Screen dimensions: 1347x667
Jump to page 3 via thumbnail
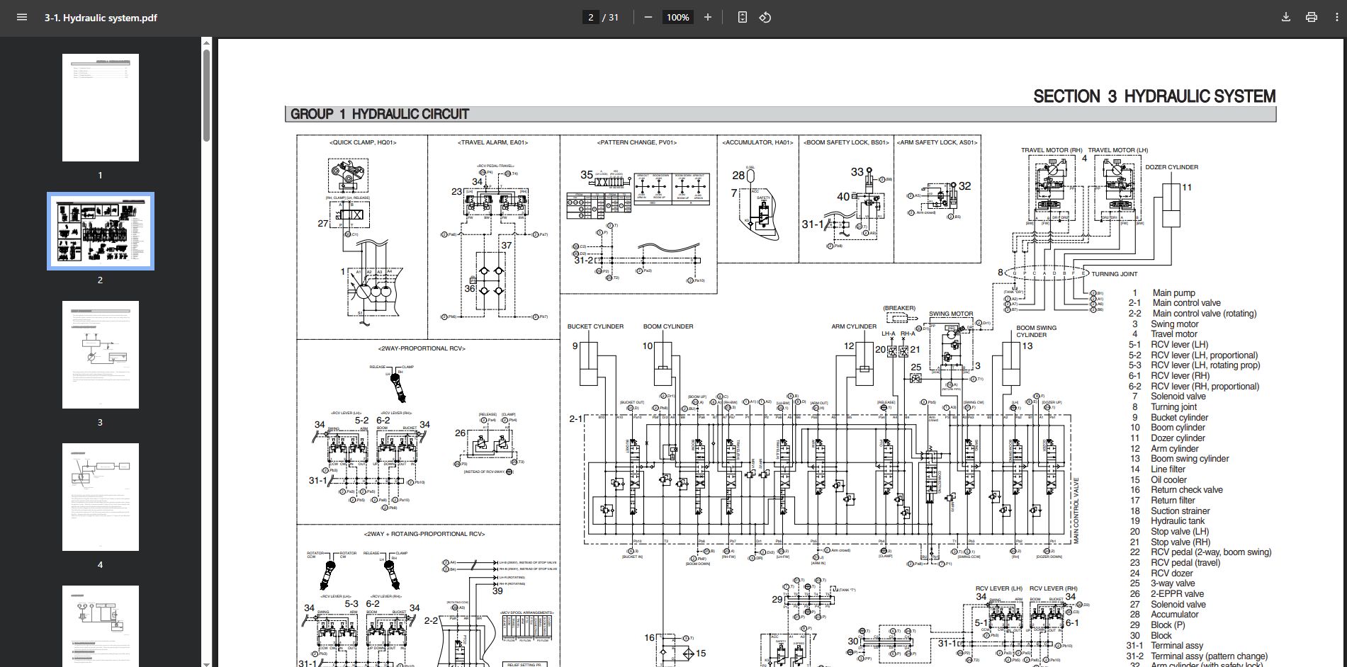(x=100, y=354)
